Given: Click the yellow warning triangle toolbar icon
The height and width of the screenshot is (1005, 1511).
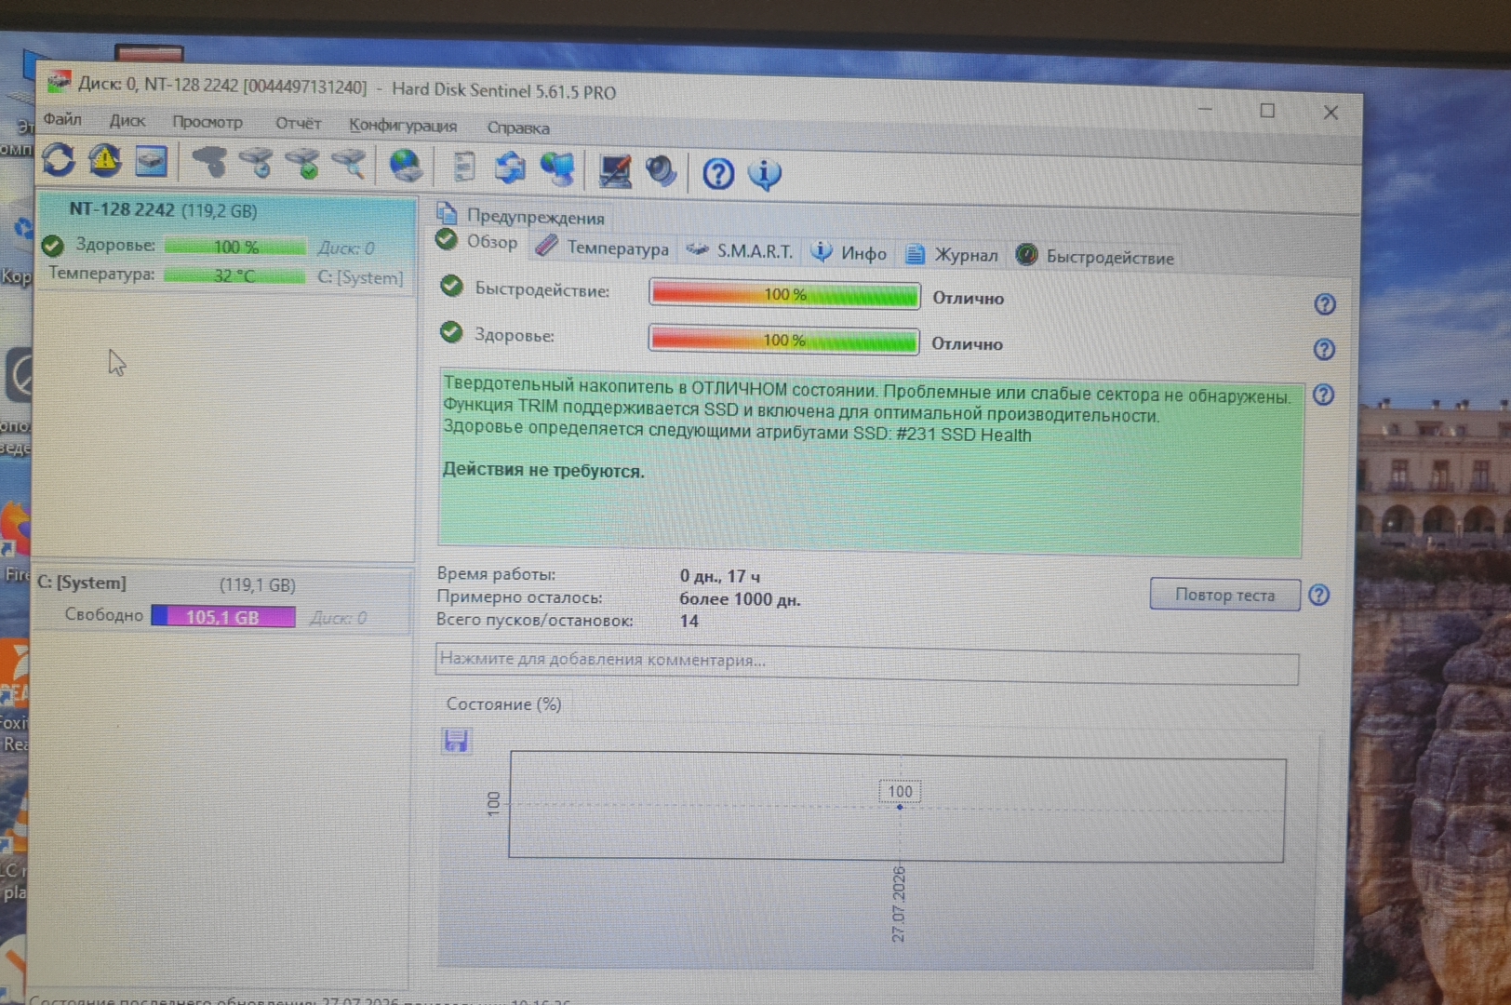Looking at the screenshot, I should pyautogui.click(x=105, y=160).
